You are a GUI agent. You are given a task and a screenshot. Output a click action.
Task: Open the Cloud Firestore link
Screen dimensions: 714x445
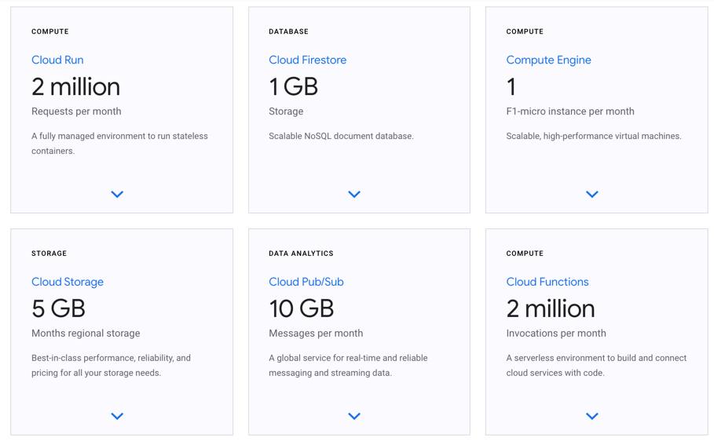point(307,60)
